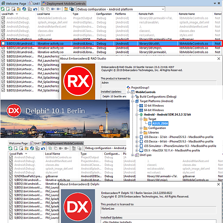Uncheck splash_image_def.xml row in upper deployment list
The image size is (223, 223).
(3, 22)
